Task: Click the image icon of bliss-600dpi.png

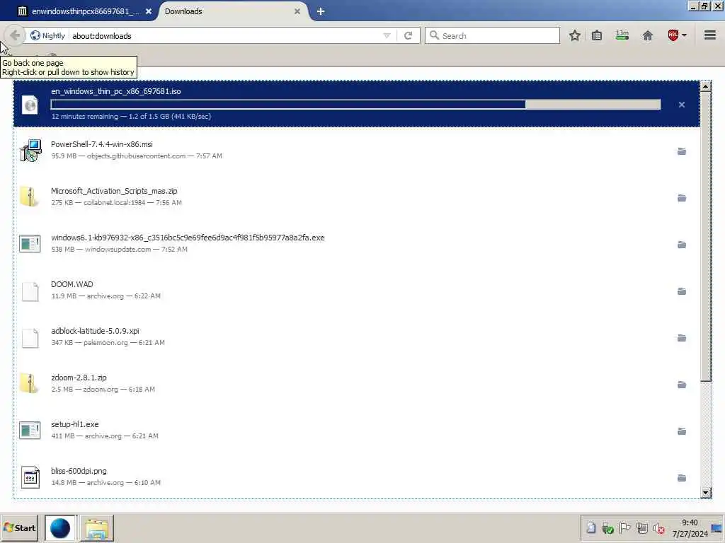Action: point(30,477)
